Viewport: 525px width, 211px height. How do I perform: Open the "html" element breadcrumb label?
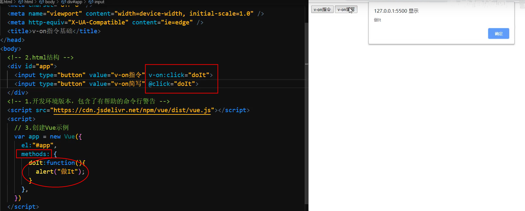(29, 2)
